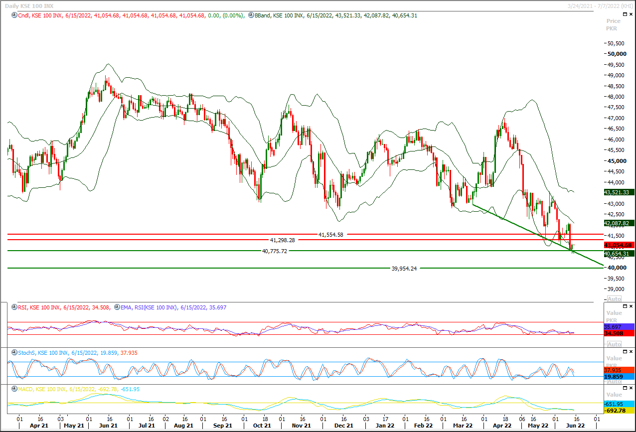The image size is (636, 432).
Task: Close the RSI indicator pane
Action: (631, 306)
